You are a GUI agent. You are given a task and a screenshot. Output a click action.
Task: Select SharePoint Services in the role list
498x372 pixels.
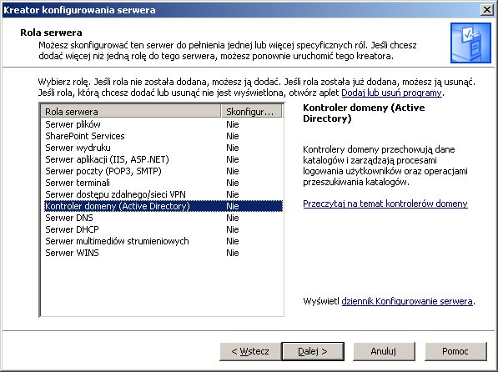click(x=162, y=136)
